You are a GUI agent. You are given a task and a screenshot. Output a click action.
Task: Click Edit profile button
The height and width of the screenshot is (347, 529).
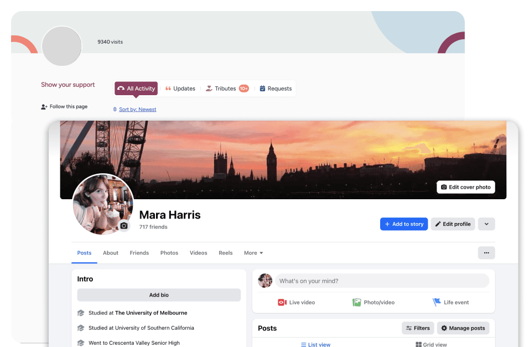pyautogui.click(x=453, y=224)
